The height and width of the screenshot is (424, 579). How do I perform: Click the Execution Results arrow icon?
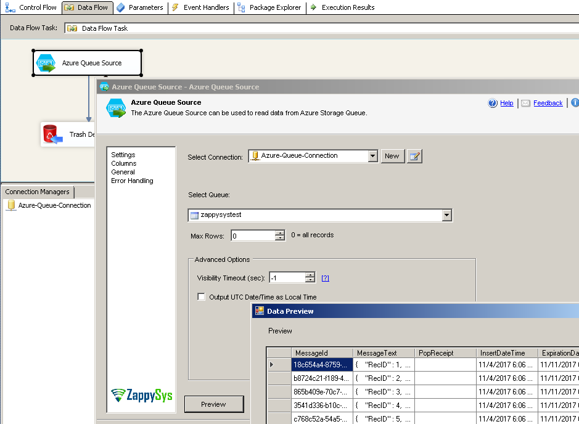point(313,7)
